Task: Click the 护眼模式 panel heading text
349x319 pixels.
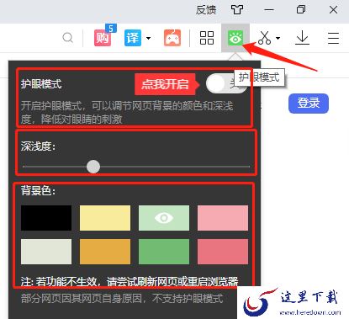Action: 41,84
